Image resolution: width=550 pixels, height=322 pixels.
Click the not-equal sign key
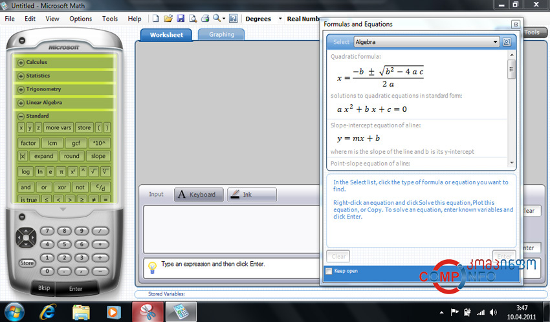coord(94,200)
